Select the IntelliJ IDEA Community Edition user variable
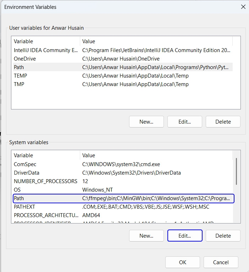249x272 pixels. (45, 50)
